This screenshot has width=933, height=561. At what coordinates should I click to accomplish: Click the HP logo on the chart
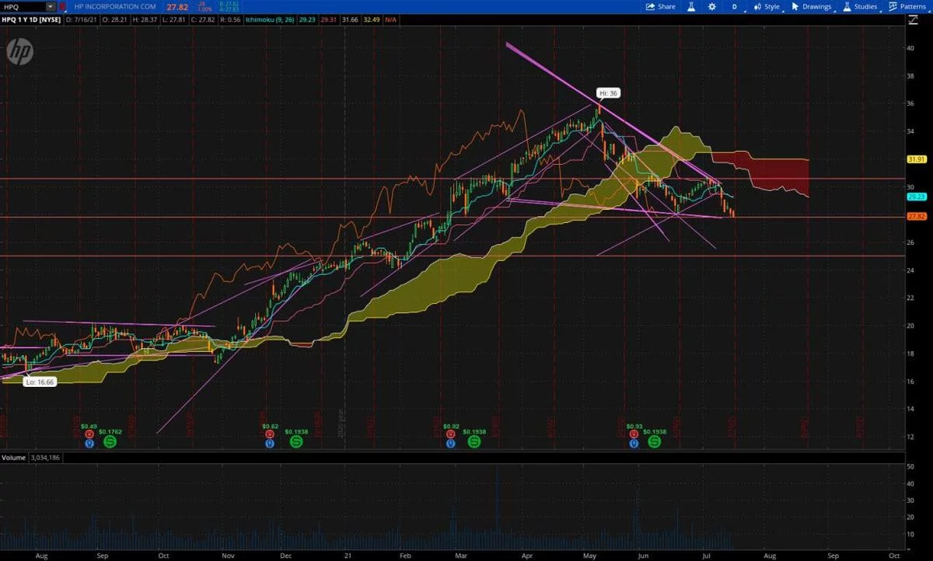tap(19, 52)
